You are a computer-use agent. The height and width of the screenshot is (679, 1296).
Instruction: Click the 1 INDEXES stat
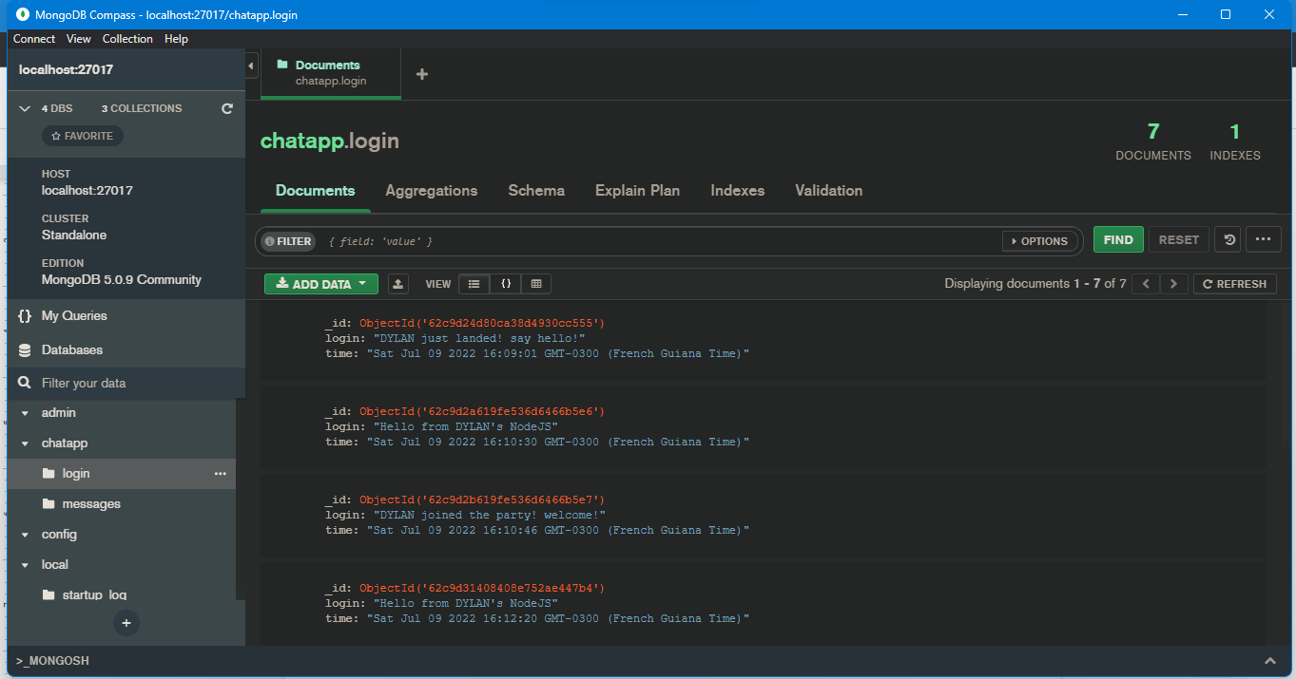(x=1235, y=141)
